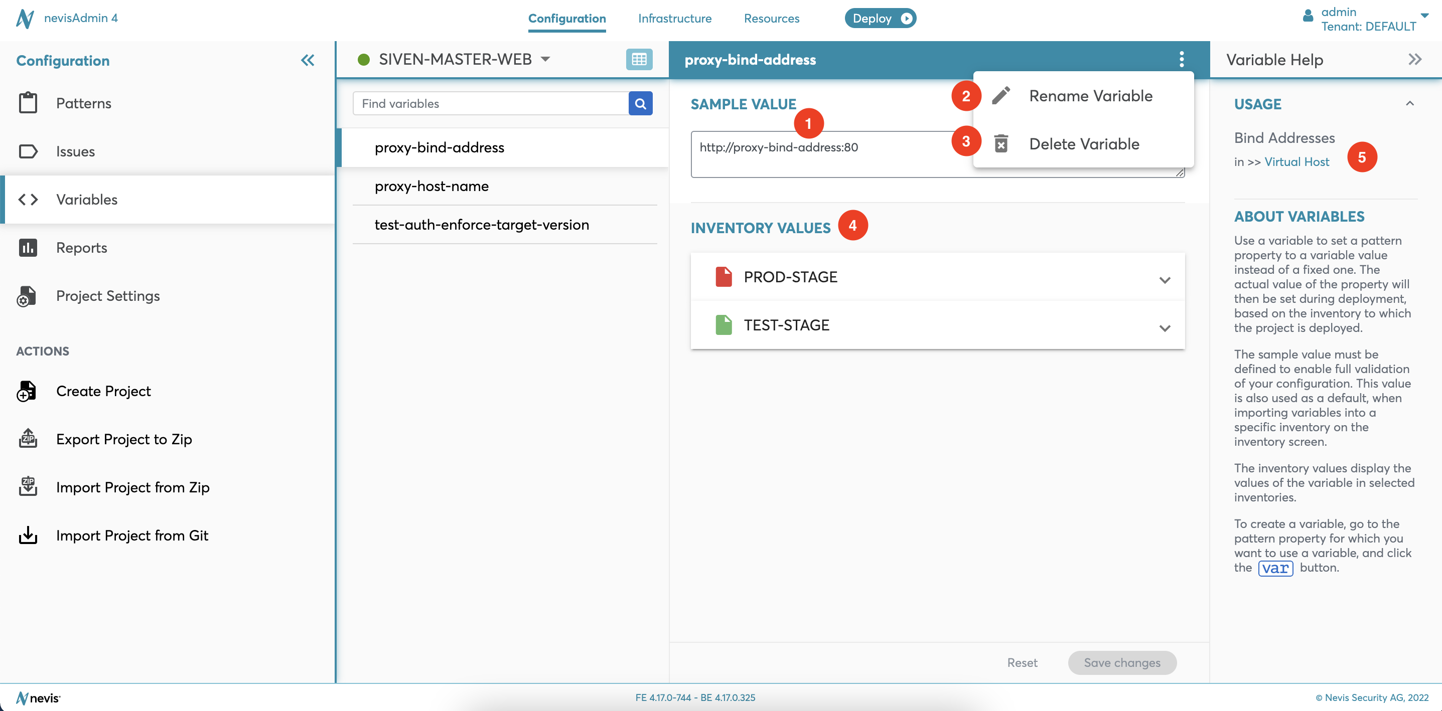Screen dimensions: 1442x711
Task: Click the magnifier search button
Action: click(640, 103)
